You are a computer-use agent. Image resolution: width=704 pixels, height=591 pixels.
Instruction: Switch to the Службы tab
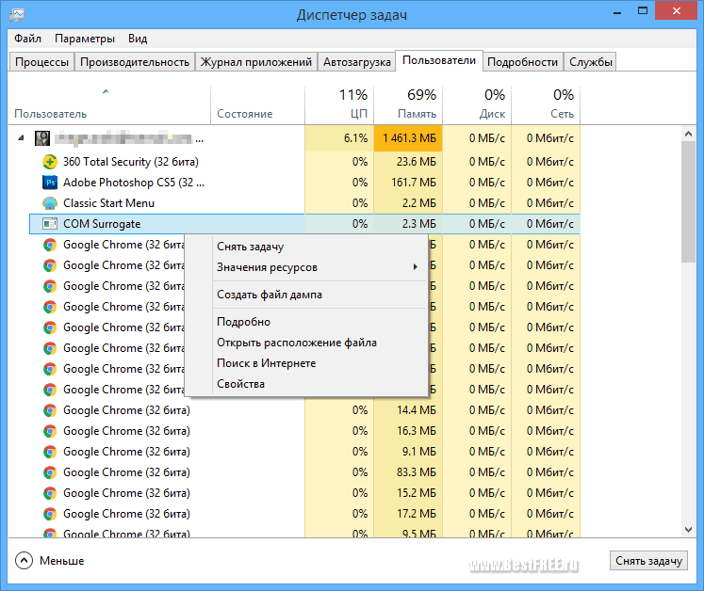(x=590, y=62)
